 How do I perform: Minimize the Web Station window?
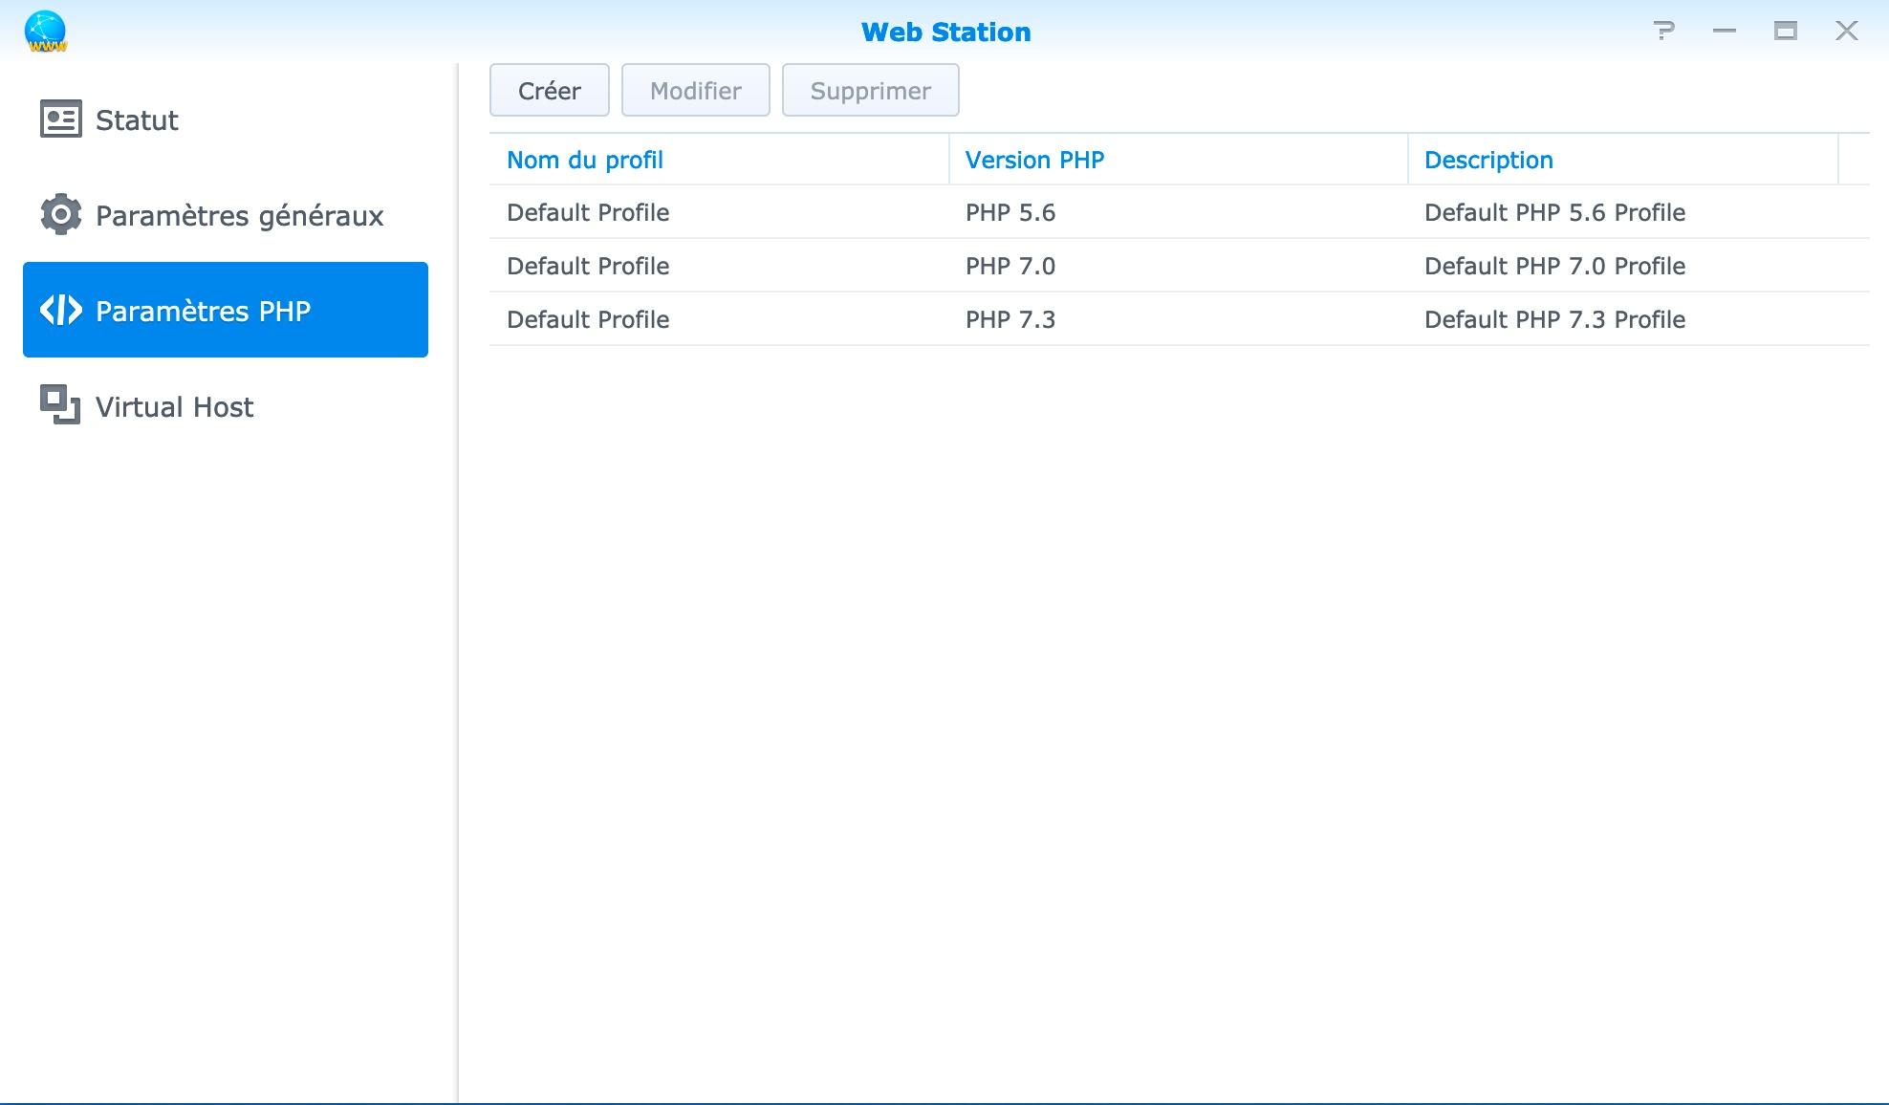[x=1724, y=31]
